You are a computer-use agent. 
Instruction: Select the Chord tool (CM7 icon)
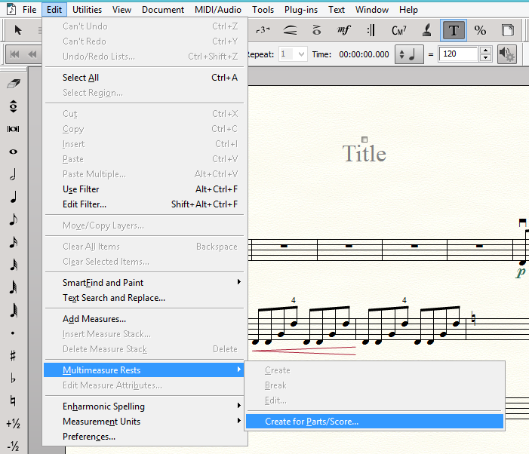tap(399, 30)
